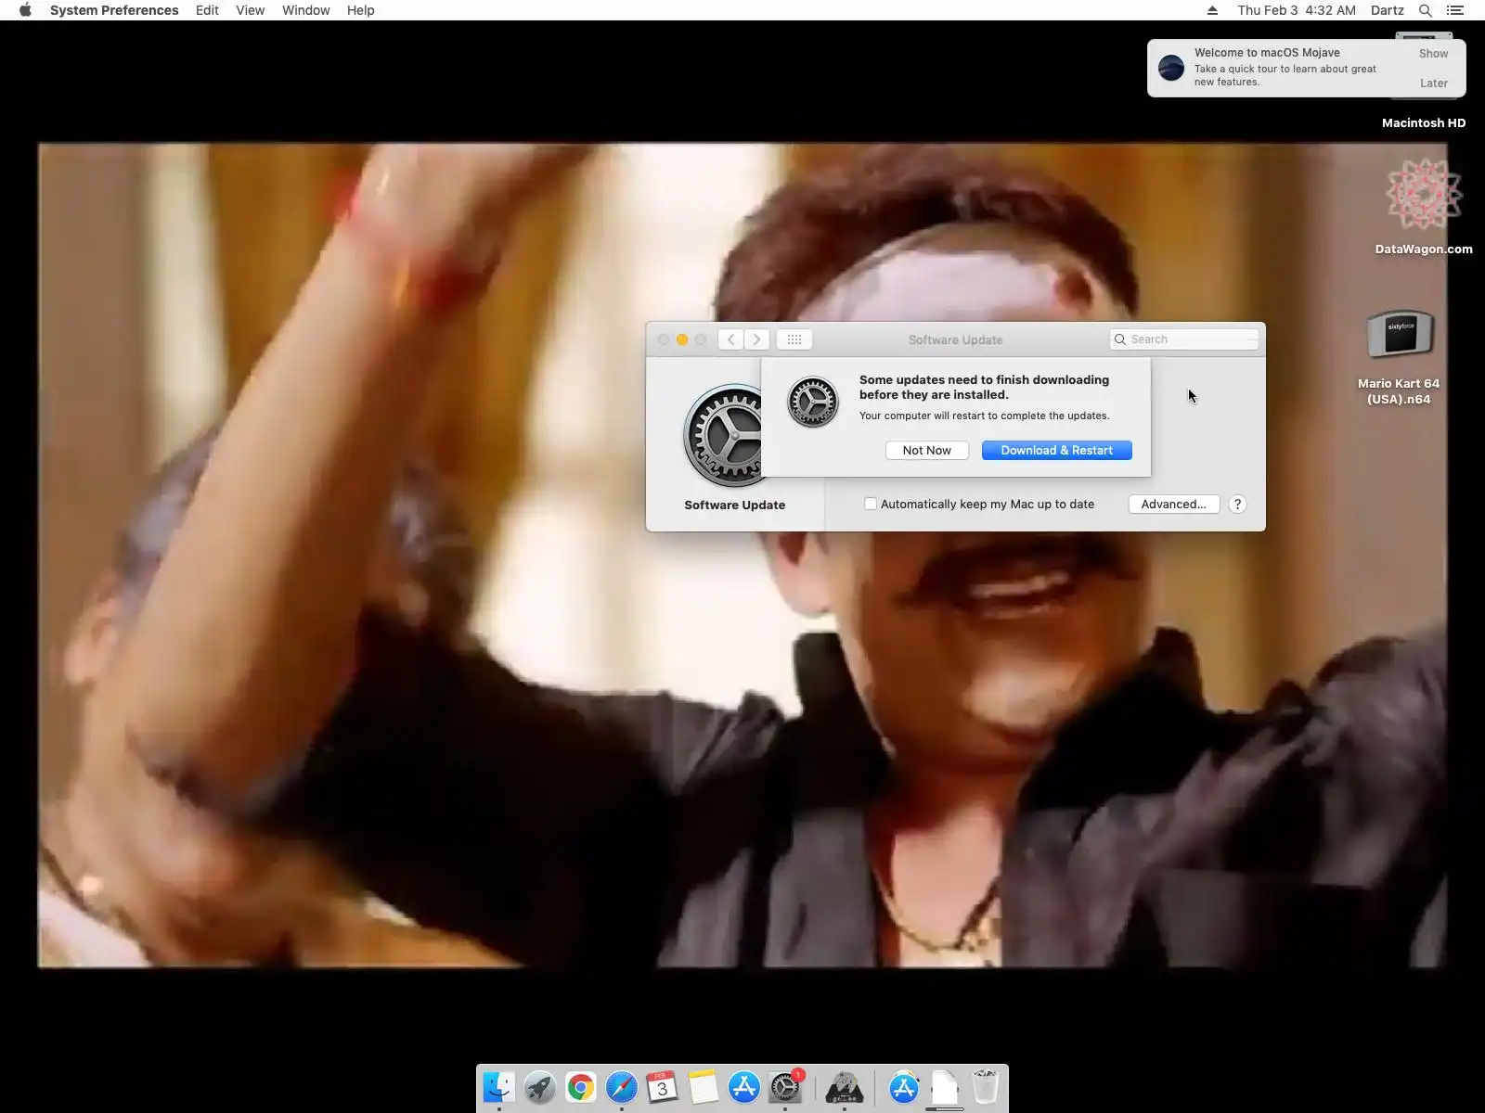Select the Macintosh HD desktop label

(x=1424, y=122)
